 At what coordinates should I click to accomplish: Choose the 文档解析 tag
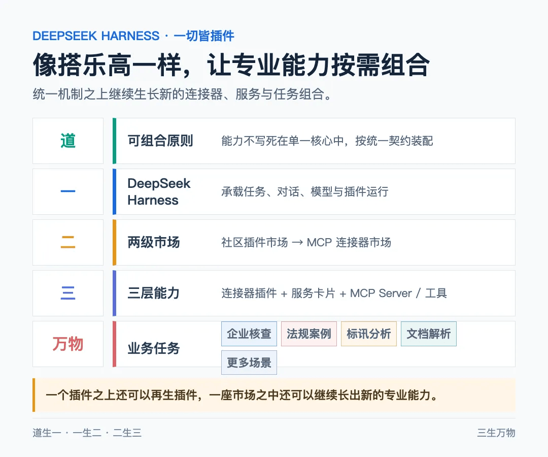(x=428, y=334)
